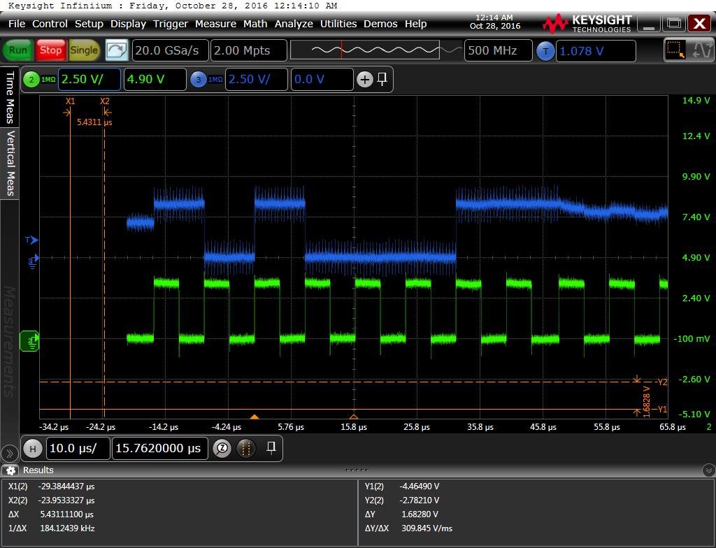Toggle the time markers icon

pos(245,448)
